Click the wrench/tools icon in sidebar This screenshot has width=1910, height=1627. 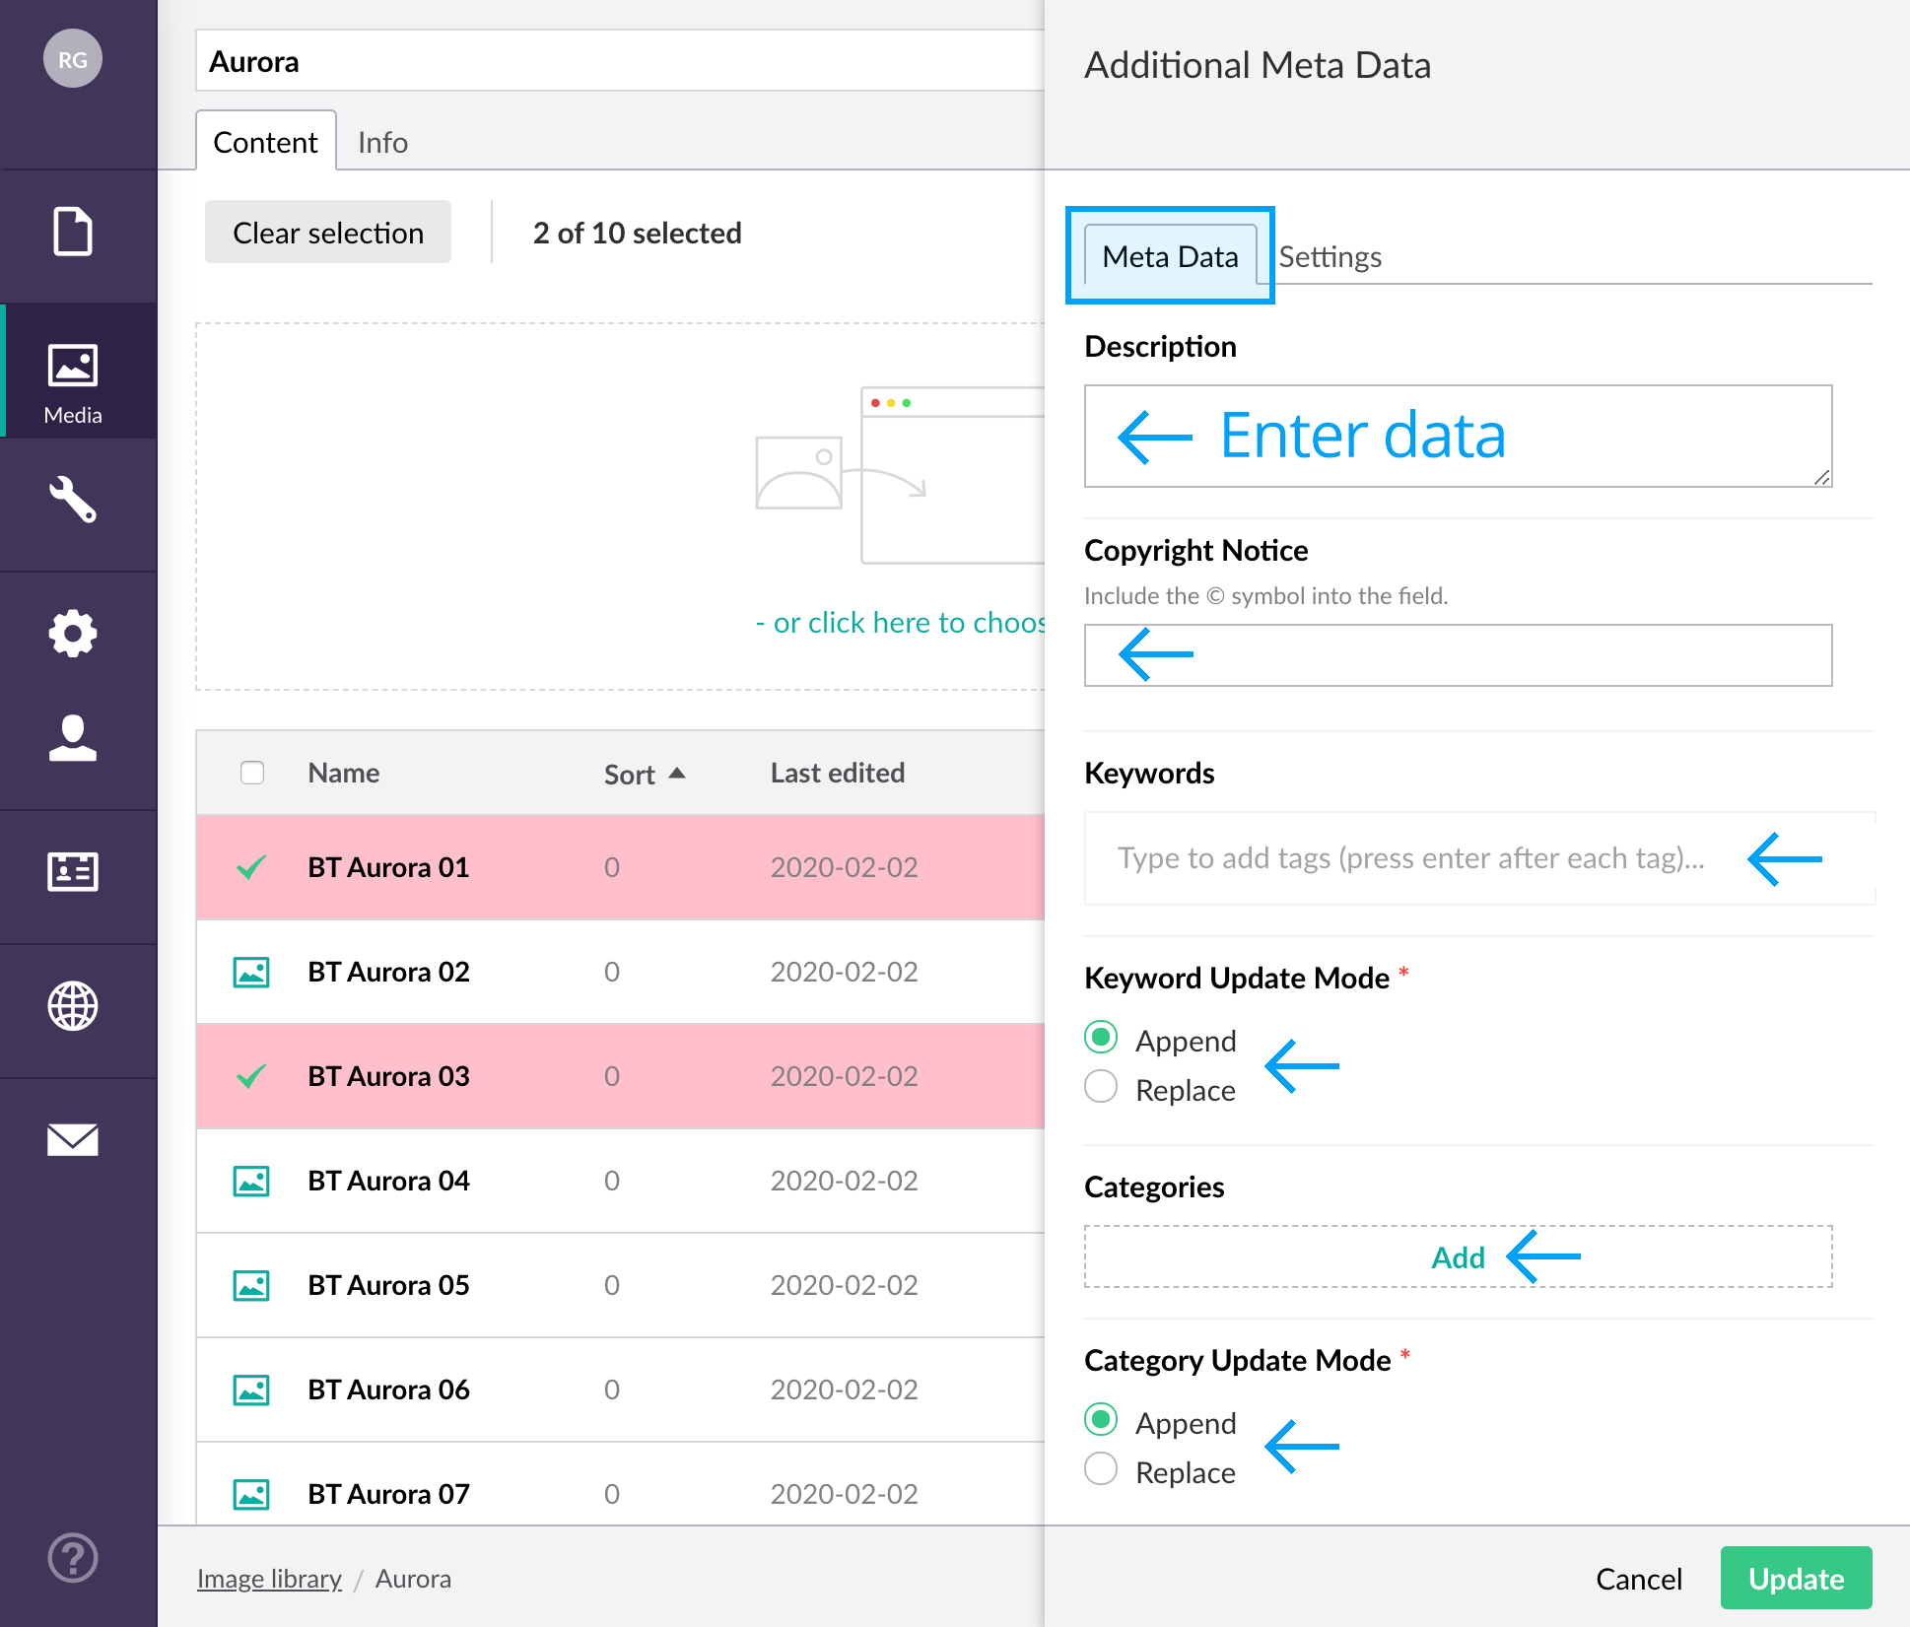(x=73, y=501)
